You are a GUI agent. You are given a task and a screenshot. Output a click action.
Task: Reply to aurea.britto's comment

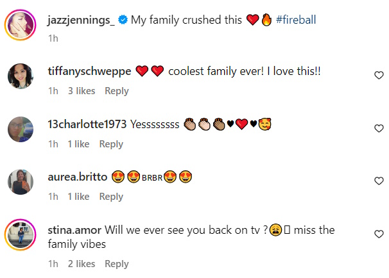pos(111,197)
